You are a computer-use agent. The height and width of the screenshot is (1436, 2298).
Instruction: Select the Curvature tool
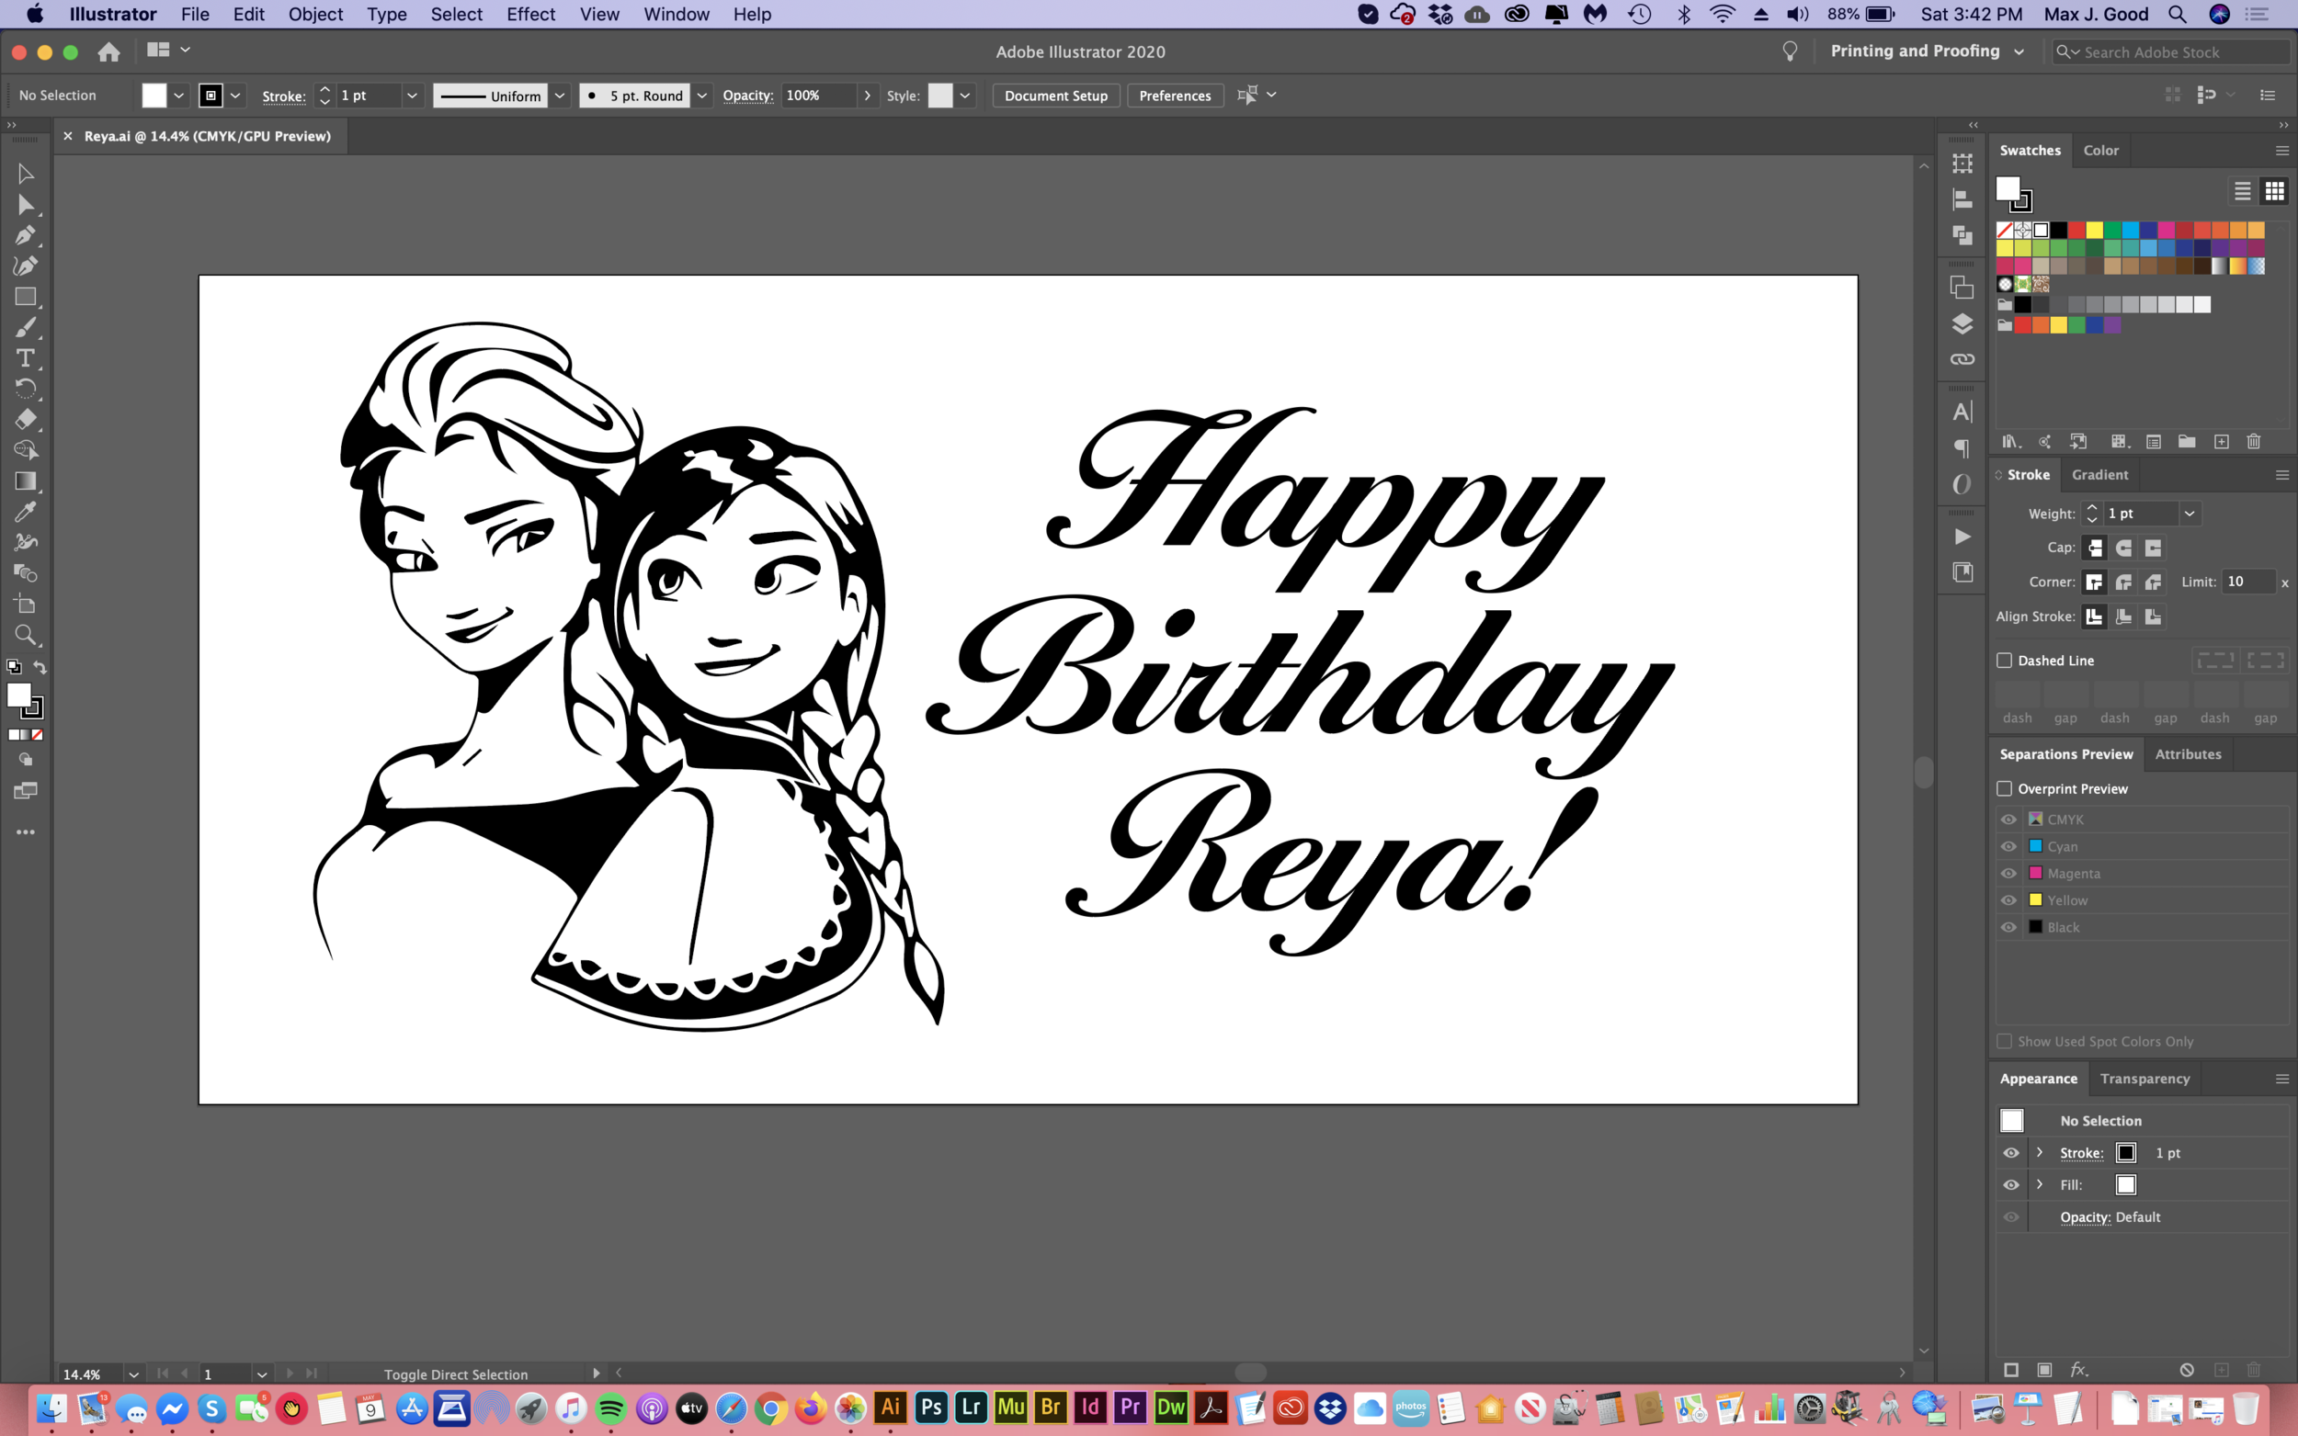click(26, 266)
